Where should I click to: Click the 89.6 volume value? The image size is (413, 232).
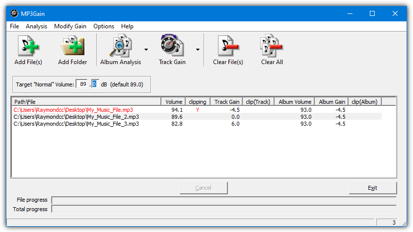click(177, 117)
